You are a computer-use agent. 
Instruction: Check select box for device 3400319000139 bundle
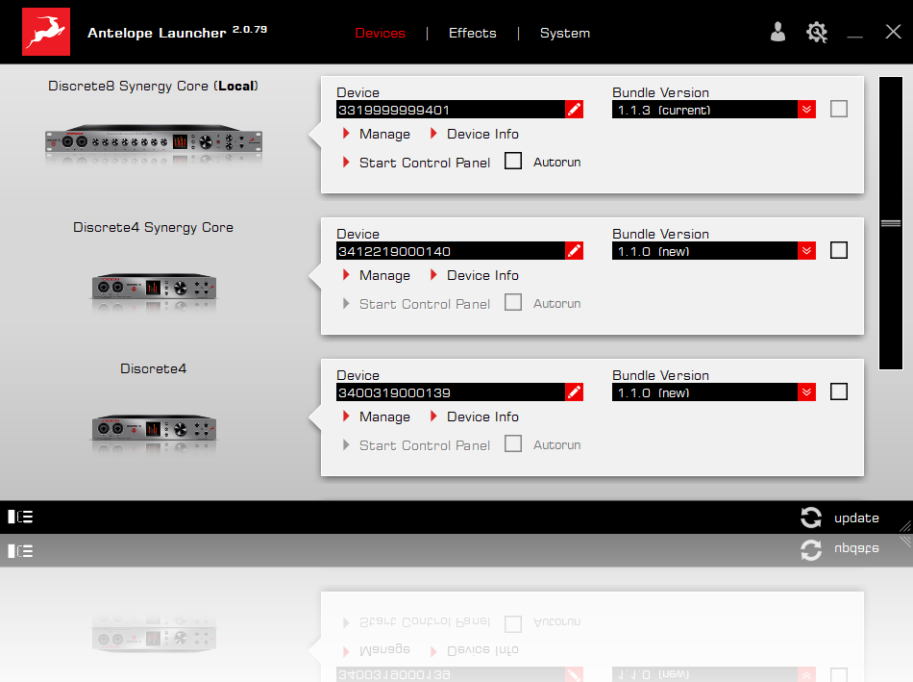click(838, 392)
